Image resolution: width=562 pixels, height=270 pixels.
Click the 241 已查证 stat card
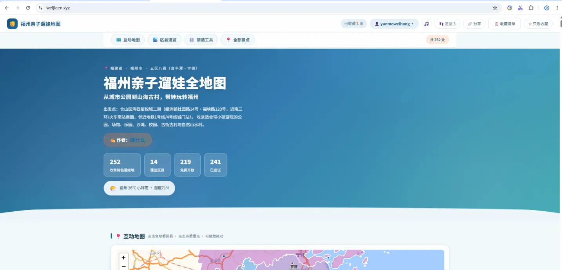pyautogui.click(x=216, y=165)
